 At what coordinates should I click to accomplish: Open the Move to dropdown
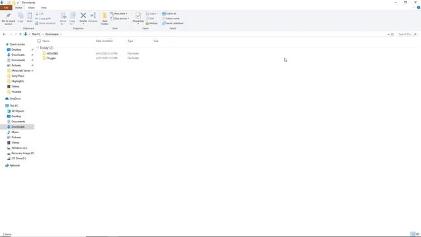pos(63,18)
